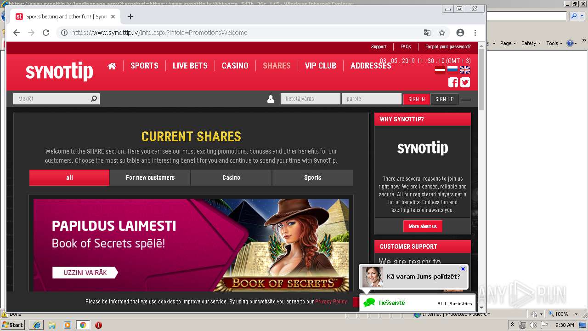Viewport: 588px width, 331px height.
Task: Click the volume speaker icon in the system tray
Action: click(x=533, y=325)
